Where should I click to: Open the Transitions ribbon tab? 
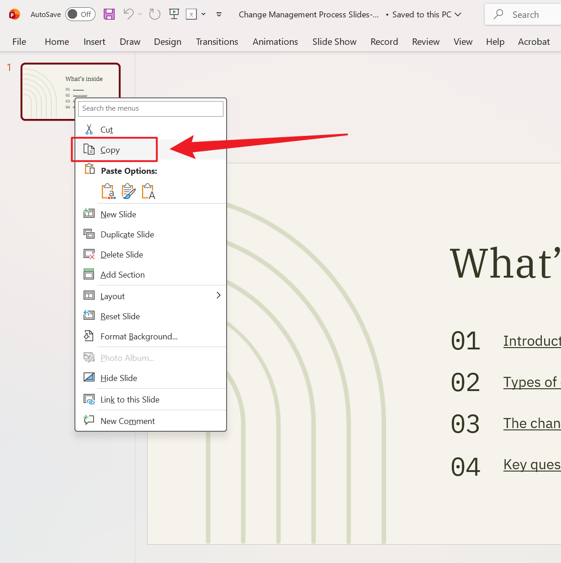(217, 42)
